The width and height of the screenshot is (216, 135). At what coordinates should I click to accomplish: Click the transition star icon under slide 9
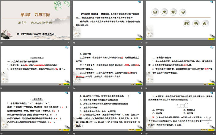coord(146,133)
